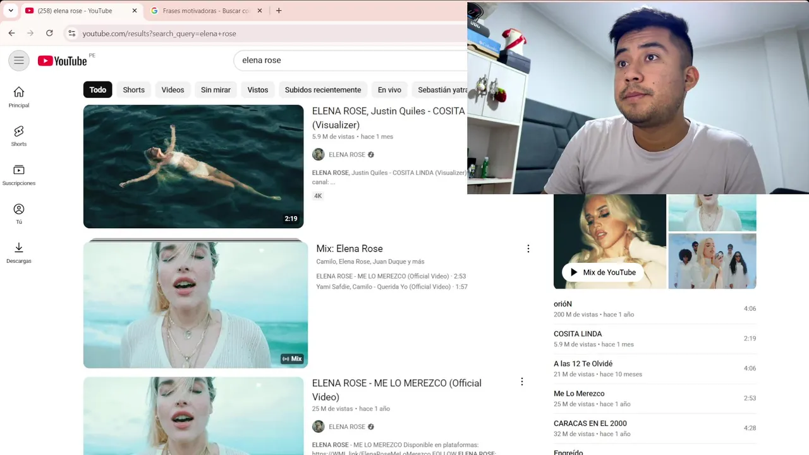Click the COSITA LINDA Visualizer video title

click(x=389, y=118)
